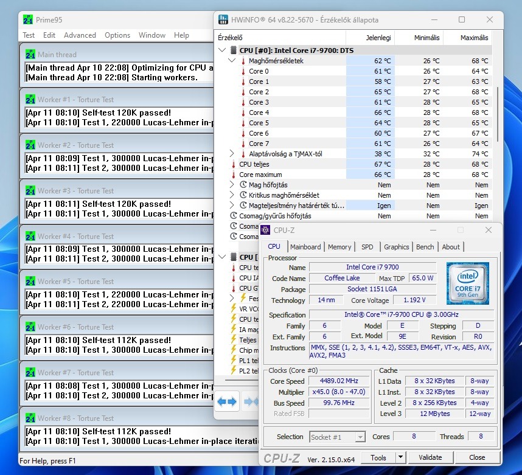Click the Worker #6 Torture Test window icon

coord(30,327)
